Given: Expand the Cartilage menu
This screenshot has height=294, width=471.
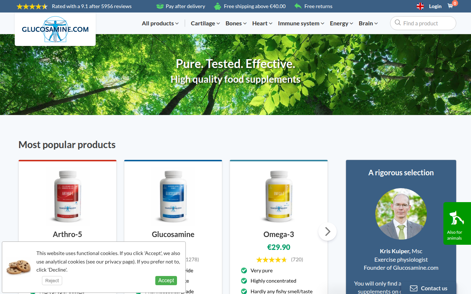Looking at the screenshot, I should point(205,23).
